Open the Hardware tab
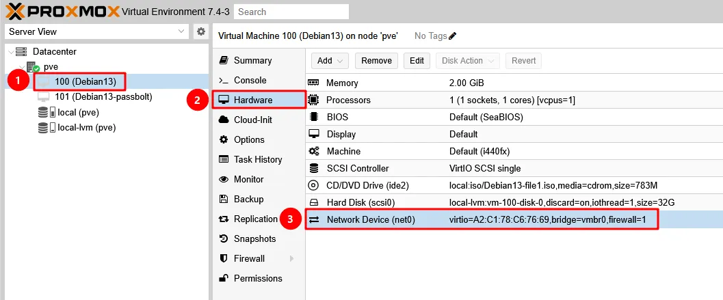 coord(259,100)
